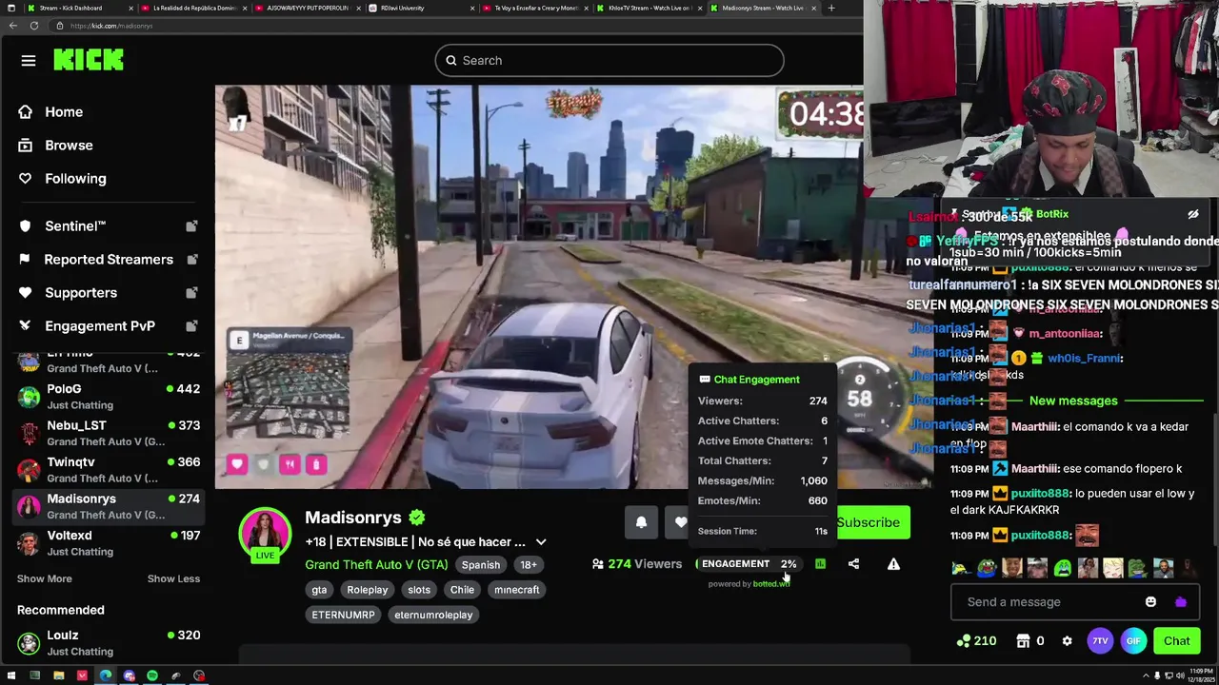Click the GIF button in chat
The image size is (1219, 685).
coord(1133,640)
